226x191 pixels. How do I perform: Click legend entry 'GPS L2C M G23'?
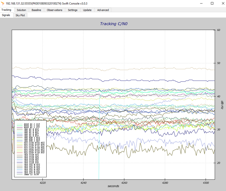click(28, 168)
